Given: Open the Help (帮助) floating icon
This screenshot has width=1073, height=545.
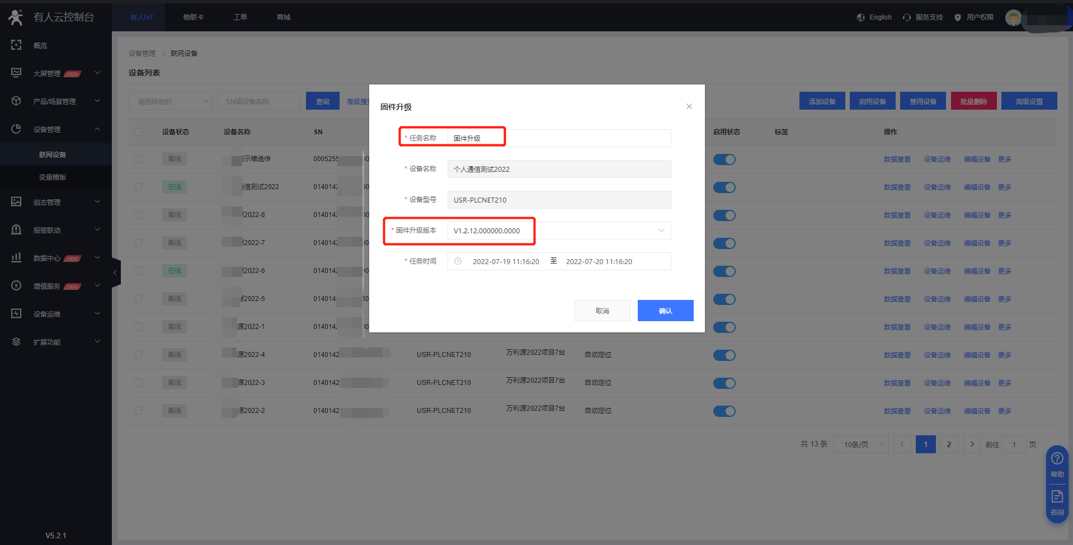Looking at the screenshot, I should point(1057,464).
